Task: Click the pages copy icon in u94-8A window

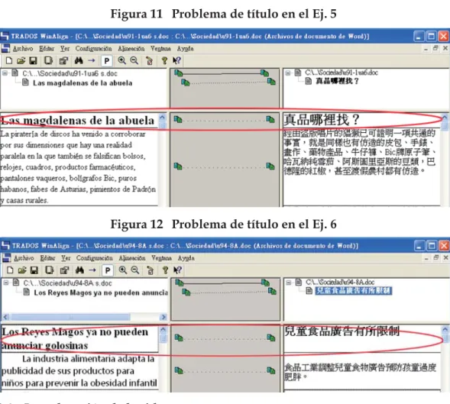Action: [x=50, y=270]
